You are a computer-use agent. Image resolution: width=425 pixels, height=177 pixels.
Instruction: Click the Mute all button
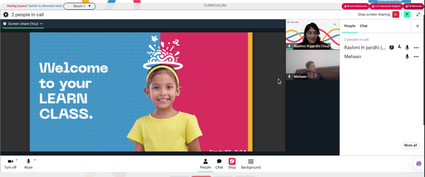tap(411, 146)
